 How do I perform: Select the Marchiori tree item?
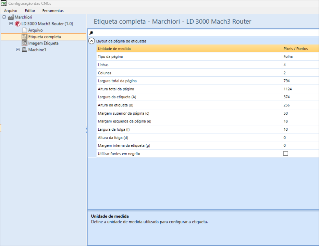coord(23,17)
